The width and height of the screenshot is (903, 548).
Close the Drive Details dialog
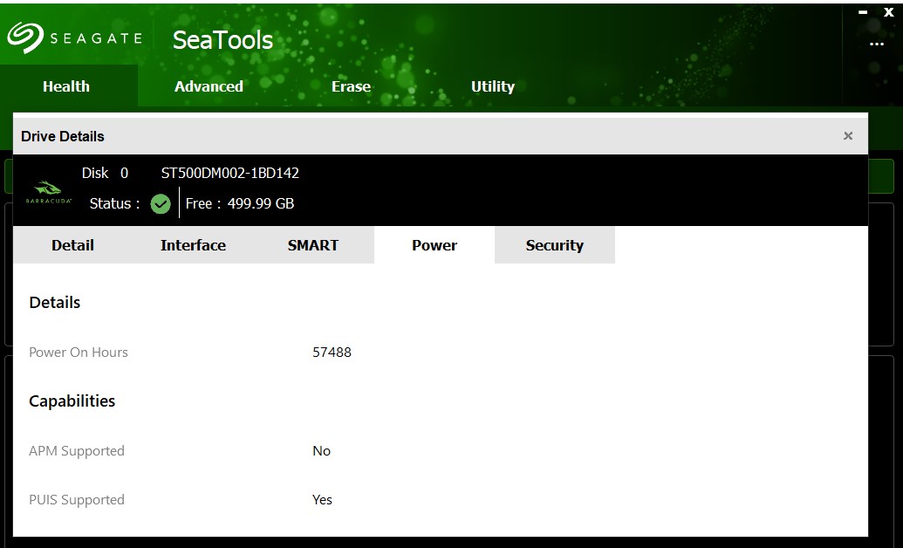point(847,135)
